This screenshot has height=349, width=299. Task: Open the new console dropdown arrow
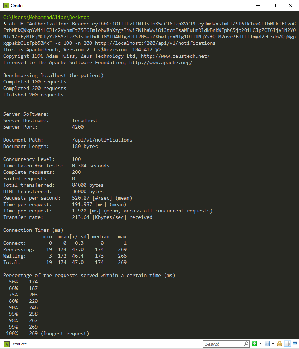(x=260, y=344)
